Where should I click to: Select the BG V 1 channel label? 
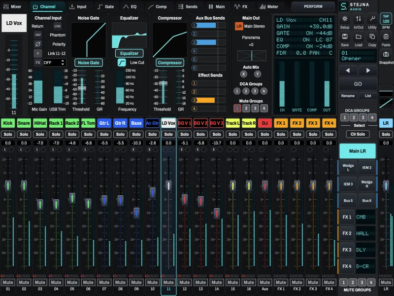pos(184,123)
